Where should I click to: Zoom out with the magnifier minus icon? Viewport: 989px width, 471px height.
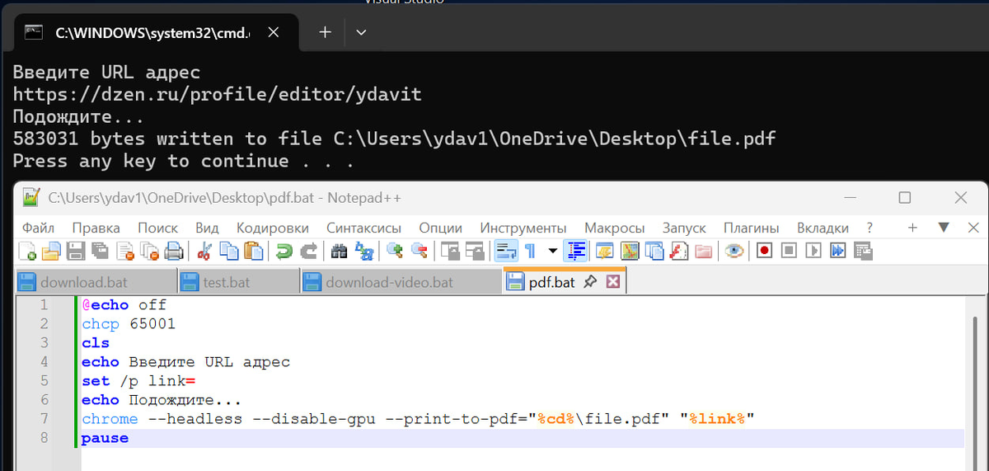[419, 250]
